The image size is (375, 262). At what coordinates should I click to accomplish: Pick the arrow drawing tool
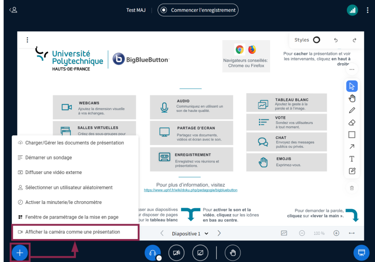pyautogui.click(x=352, y=147)
